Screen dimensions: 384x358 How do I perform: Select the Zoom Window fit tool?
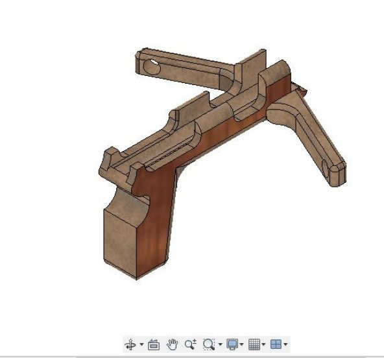tap(209, 344)
